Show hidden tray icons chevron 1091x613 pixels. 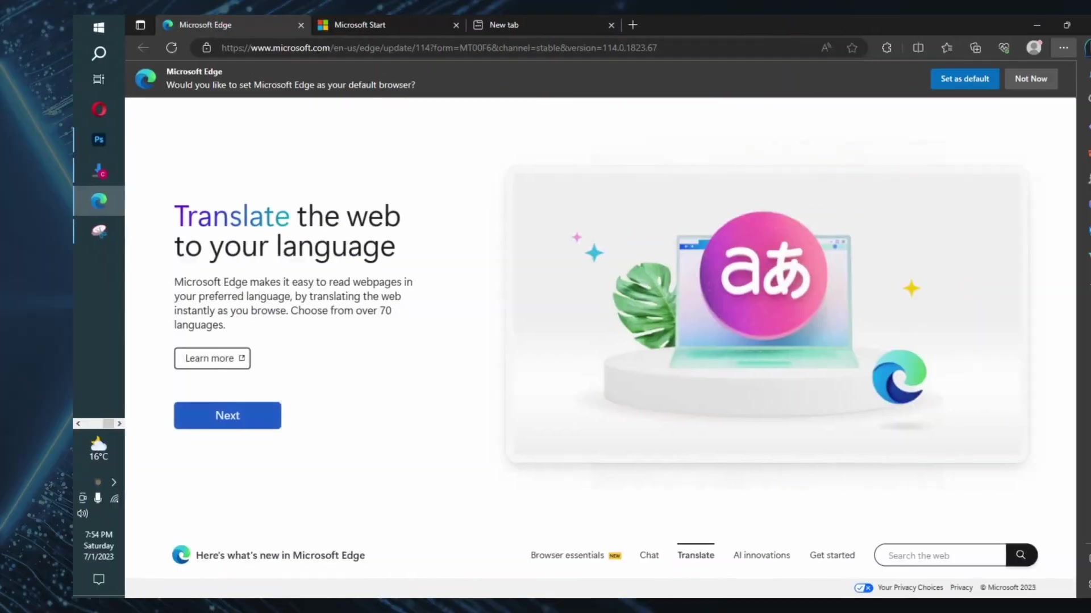click(114, 482)
